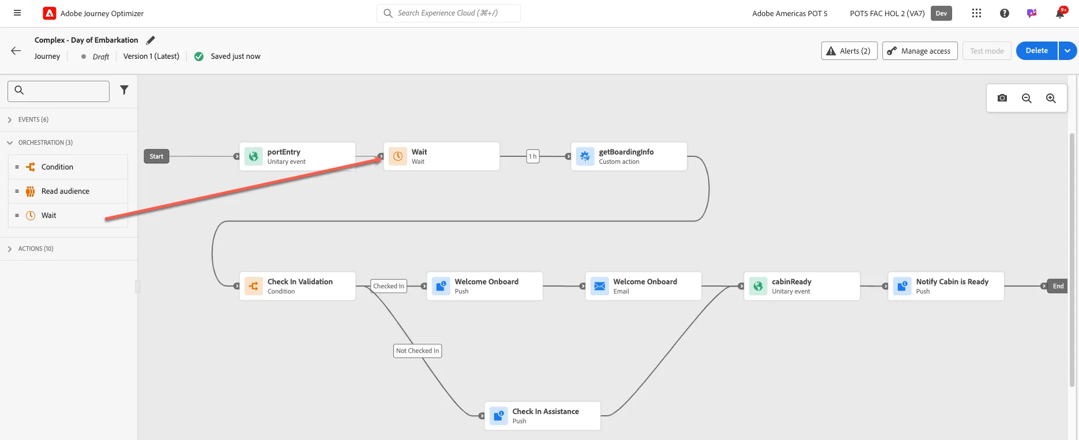
Task: Select the Check In Assistance push node
Action: [543, 416]
